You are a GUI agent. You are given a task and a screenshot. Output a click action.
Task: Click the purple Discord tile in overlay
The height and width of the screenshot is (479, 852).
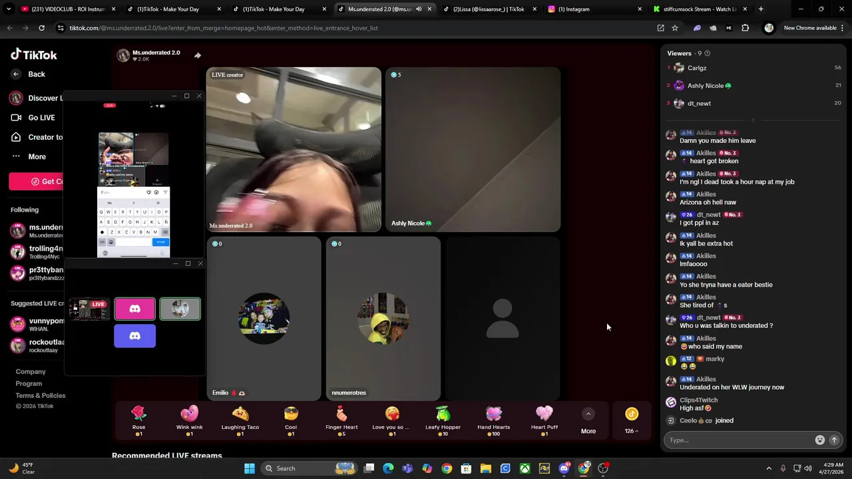coord(134,336)
